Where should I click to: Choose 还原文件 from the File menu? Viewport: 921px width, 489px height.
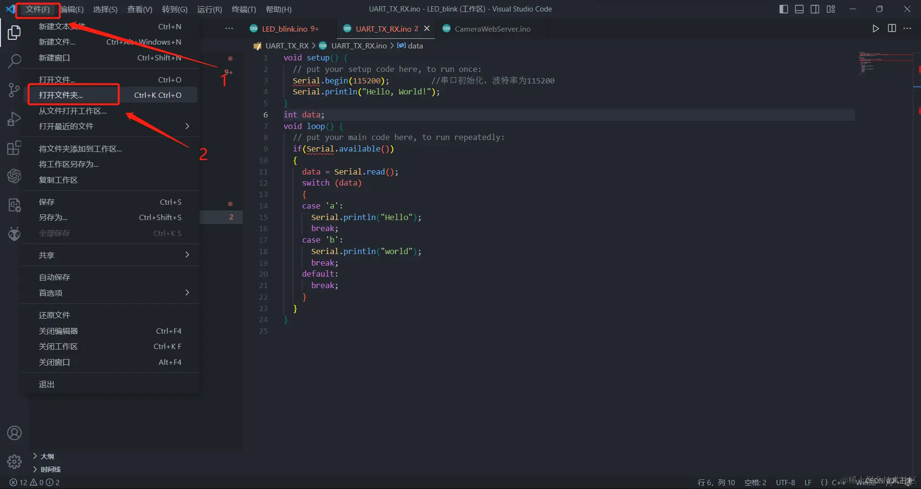pyautogui.click(x=110, y=315)
